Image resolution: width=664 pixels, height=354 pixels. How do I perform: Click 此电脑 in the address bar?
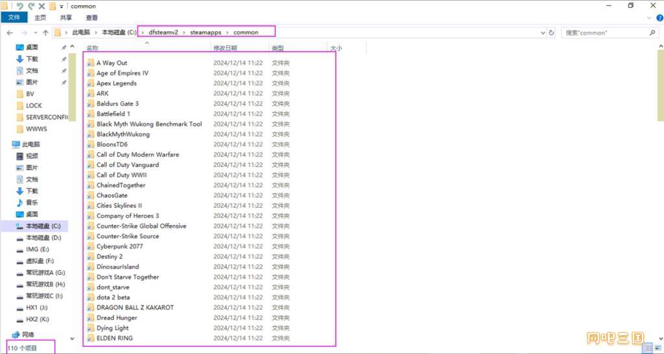(81, 32)
